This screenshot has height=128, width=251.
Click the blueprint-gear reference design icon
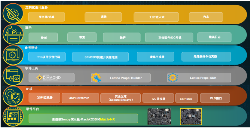pos(13,55)
